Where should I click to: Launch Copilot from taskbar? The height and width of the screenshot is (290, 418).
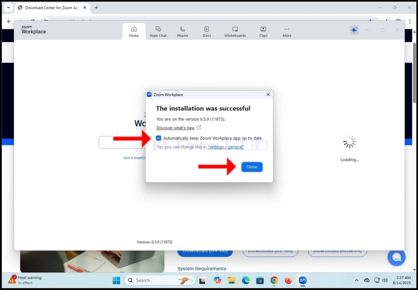point(217,280)
